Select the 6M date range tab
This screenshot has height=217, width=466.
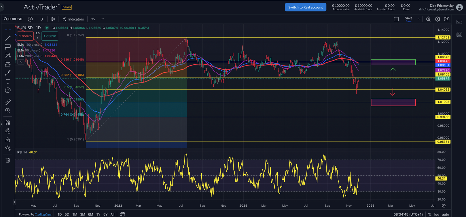click(90, 214)
